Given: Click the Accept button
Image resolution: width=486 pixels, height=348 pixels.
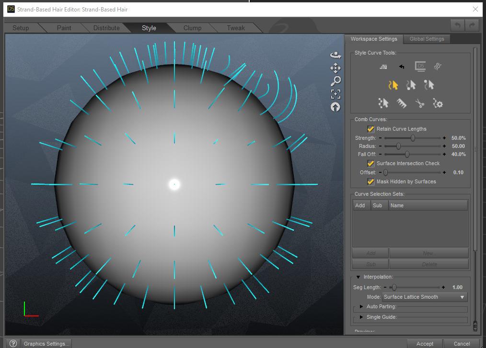Looking at the screenshot, I should click(x=425, y=344).
